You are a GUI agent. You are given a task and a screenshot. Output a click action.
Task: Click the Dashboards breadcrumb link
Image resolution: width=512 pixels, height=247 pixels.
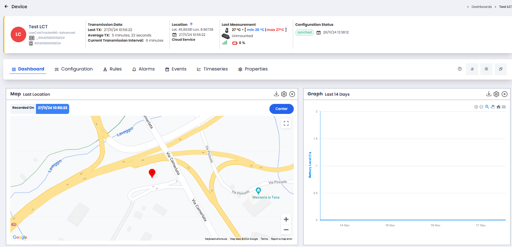click(x=481, y=7)
